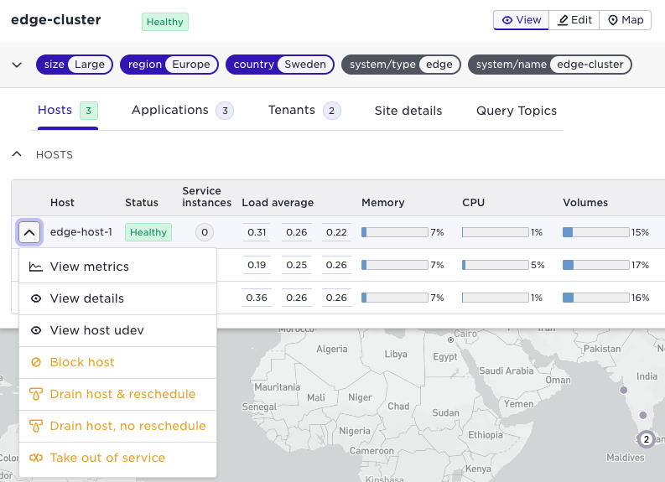Open the Applications tab
Screen dimensions: 665x482
(170, 111)
